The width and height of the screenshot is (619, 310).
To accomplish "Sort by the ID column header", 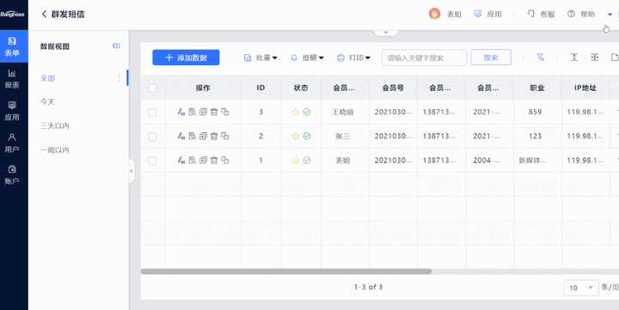I will (x=261, y=88).
